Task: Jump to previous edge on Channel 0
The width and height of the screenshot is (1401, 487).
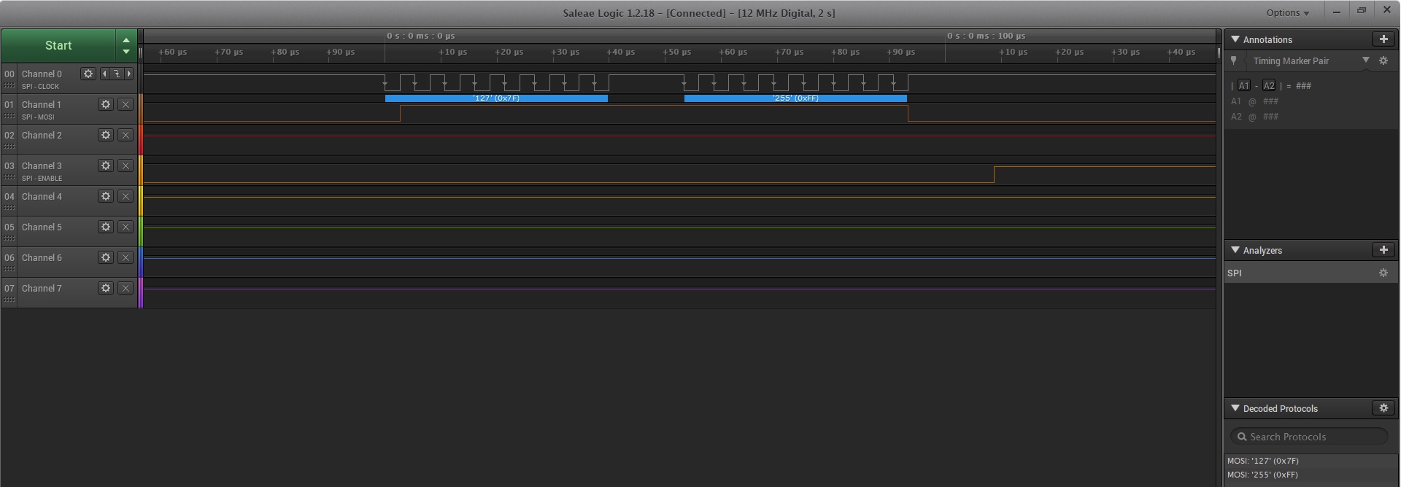Action: (x=104, y=74)
